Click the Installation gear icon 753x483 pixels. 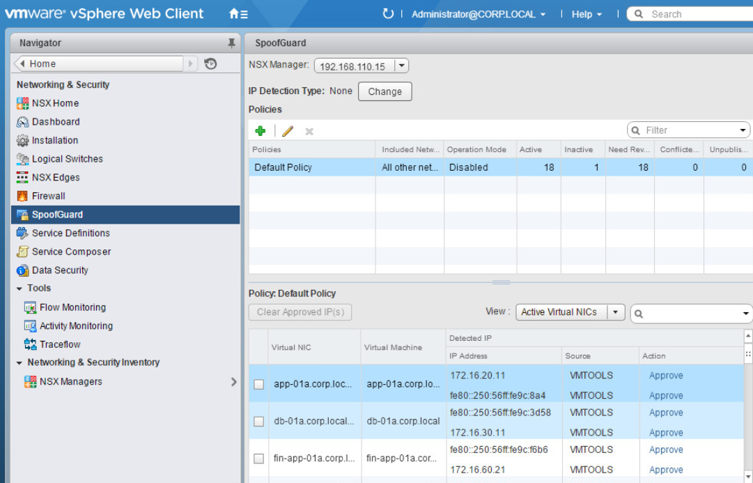22,140
